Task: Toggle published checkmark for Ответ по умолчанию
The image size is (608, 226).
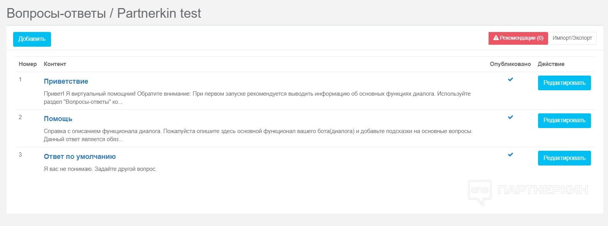Action: click(x=510, y=155)
